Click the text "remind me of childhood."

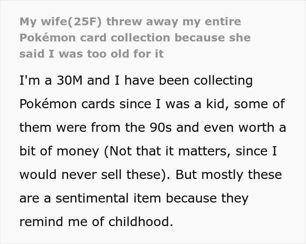coord(96,222)
